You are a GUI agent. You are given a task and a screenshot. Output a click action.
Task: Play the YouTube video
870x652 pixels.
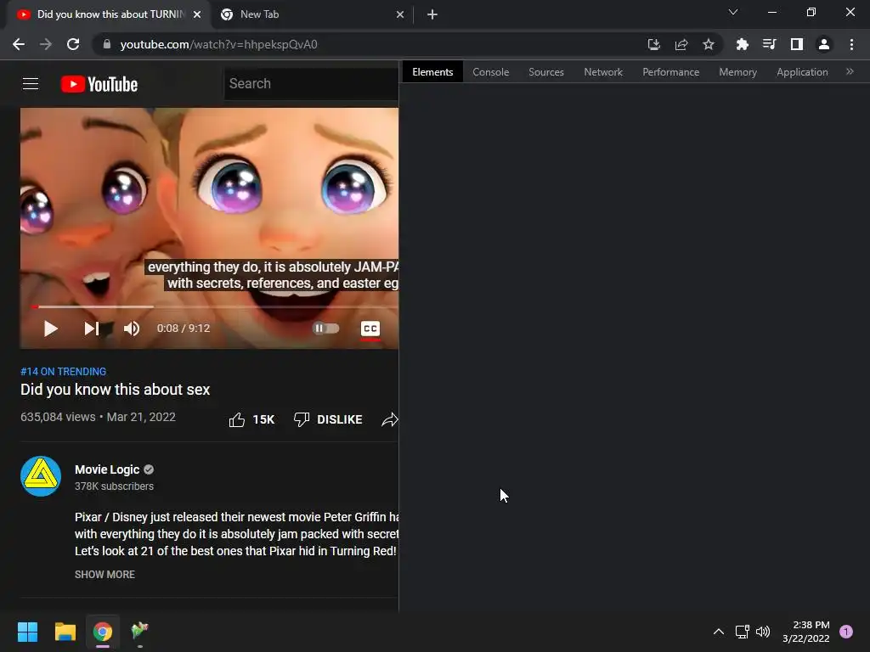50,329
